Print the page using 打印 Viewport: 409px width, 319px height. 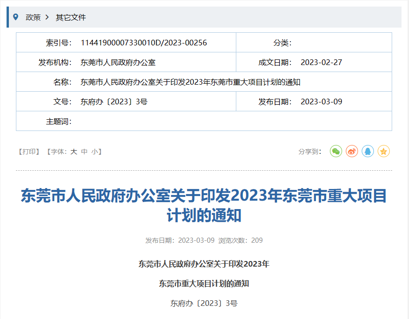[29, 152]
